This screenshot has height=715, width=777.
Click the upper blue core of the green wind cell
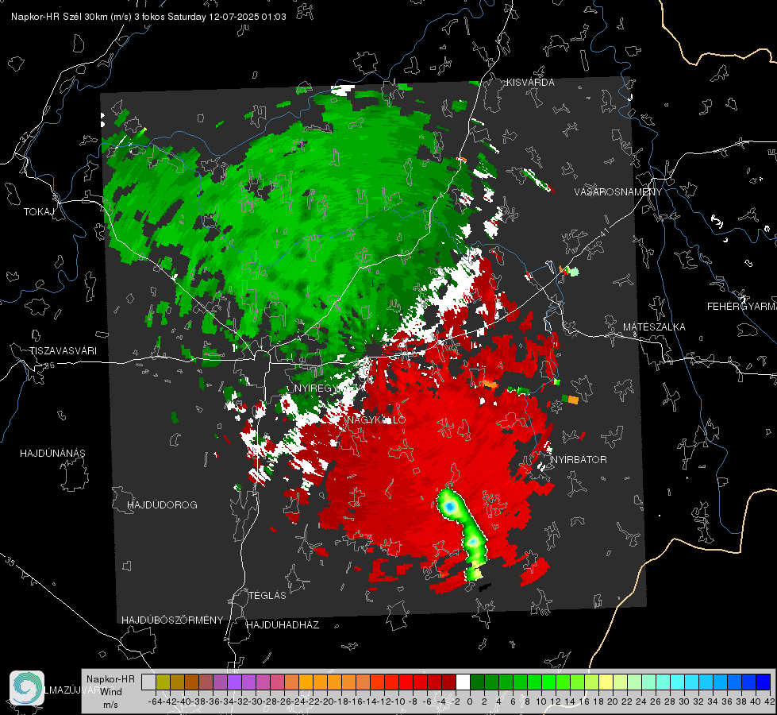450,507
